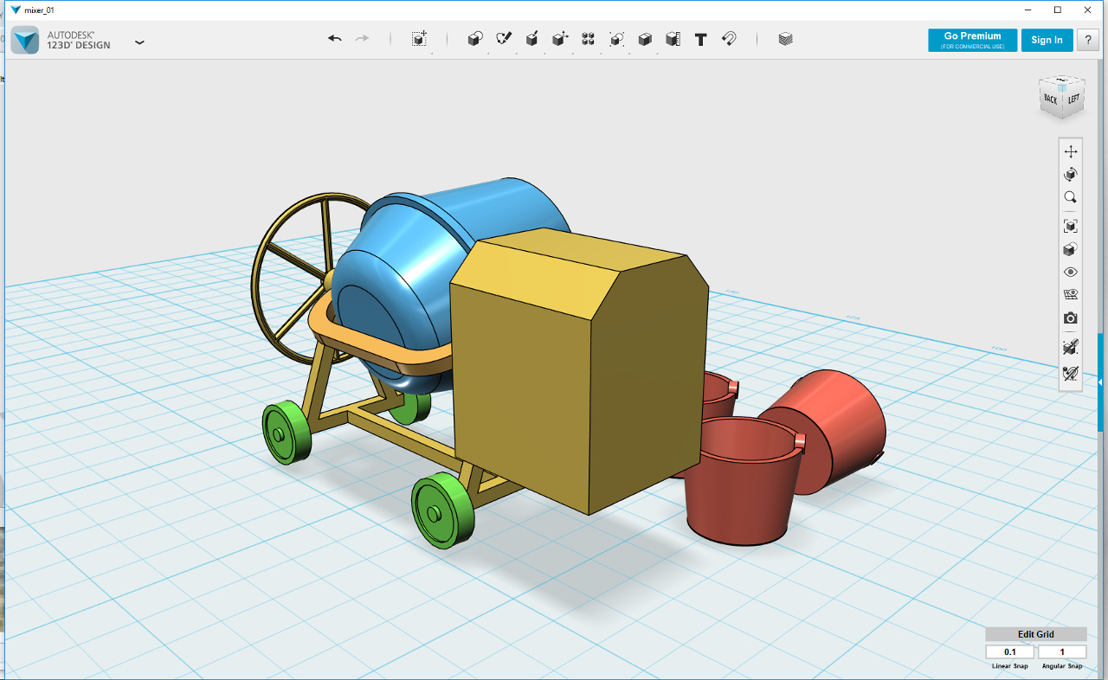1108x680 pixels.
Task: Select the Text tool
Action: [701, 39]
